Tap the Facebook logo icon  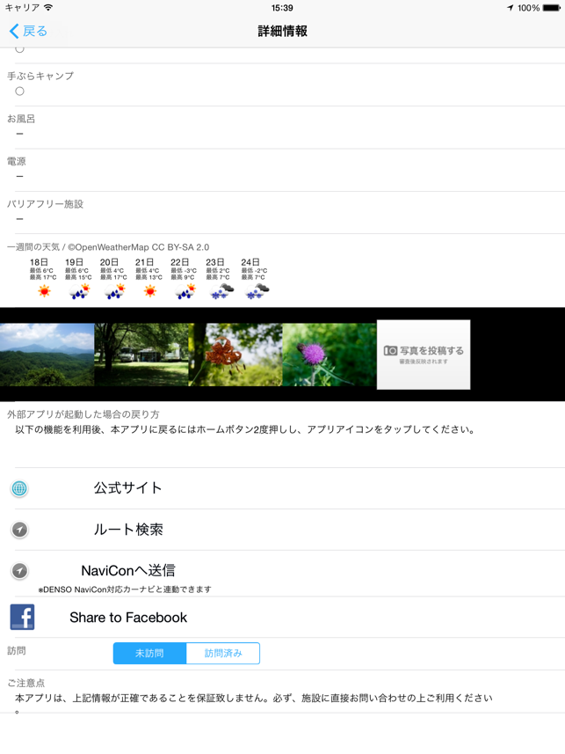(x=22, y=617)
